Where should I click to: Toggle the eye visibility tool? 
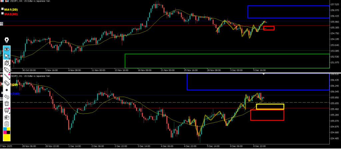(7, 49)
